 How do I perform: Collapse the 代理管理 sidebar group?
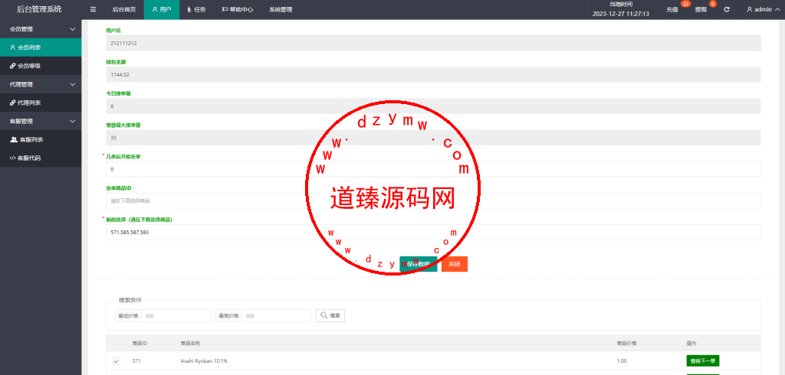pos(41,84)
